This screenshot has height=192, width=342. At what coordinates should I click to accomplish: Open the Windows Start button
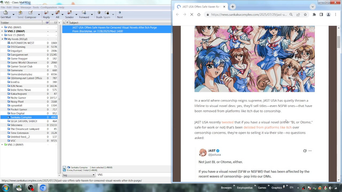tap(6, 188)
